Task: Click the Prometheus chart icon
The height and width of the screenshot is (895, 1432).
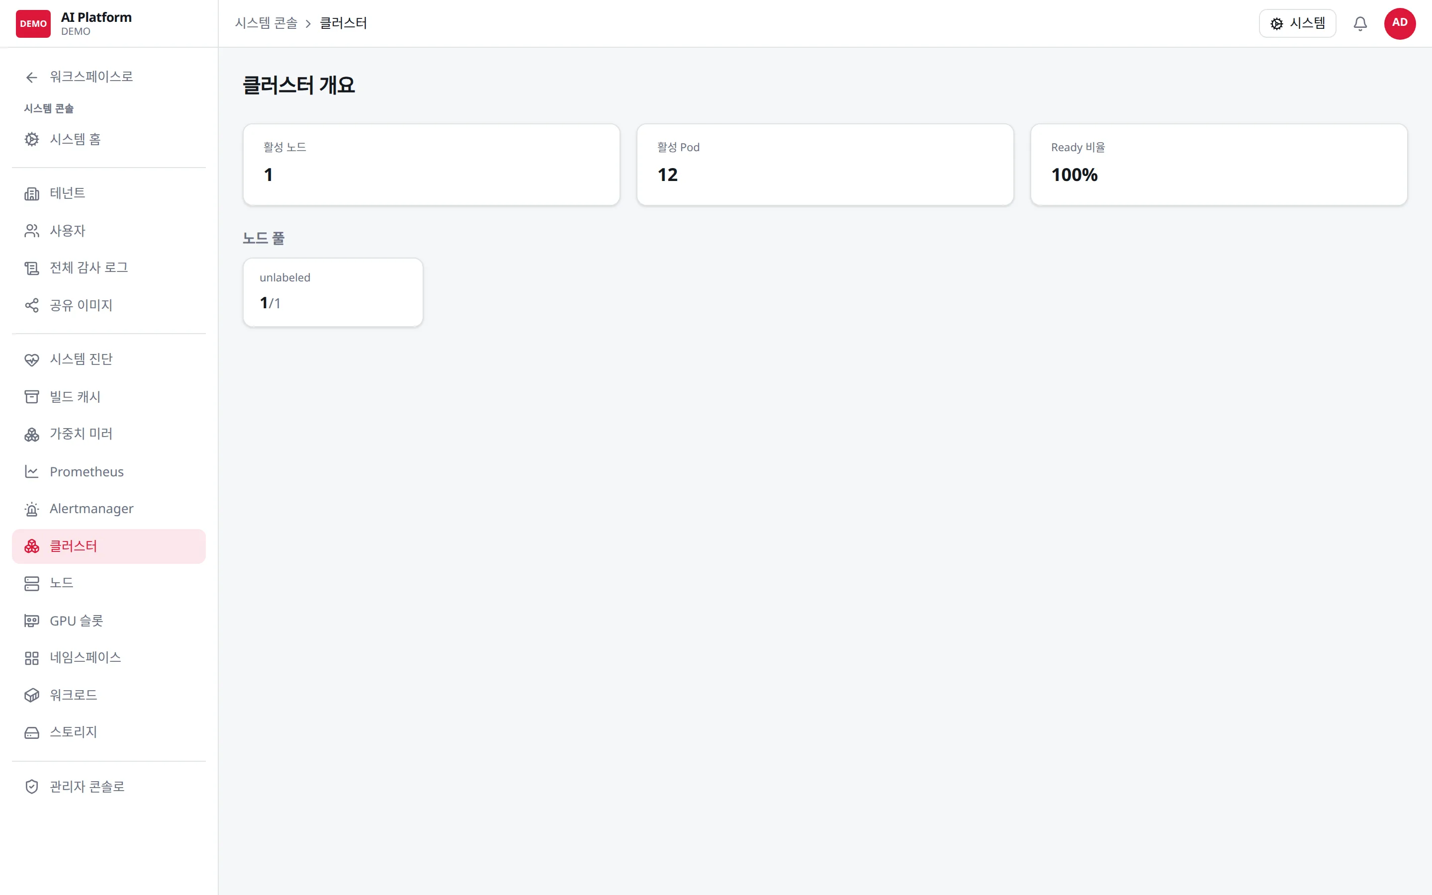Action: (32, 472)
